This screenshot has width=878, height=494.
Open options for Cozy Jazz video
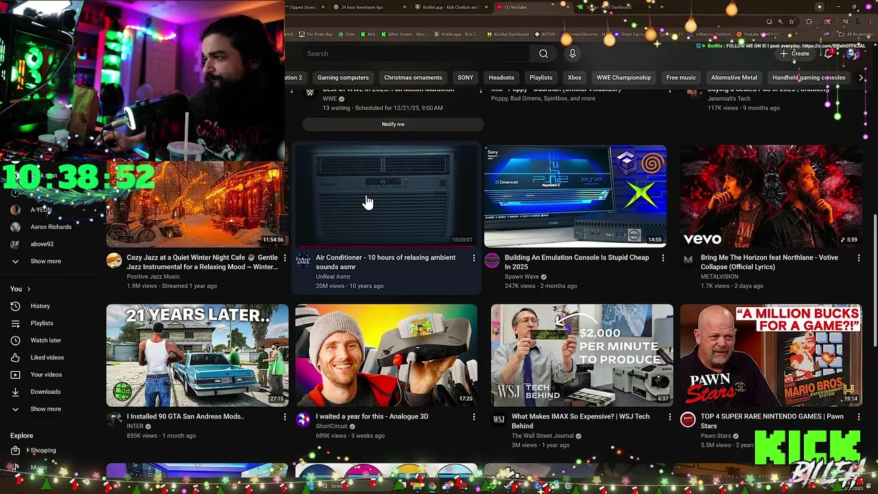[x=285, y=258]
